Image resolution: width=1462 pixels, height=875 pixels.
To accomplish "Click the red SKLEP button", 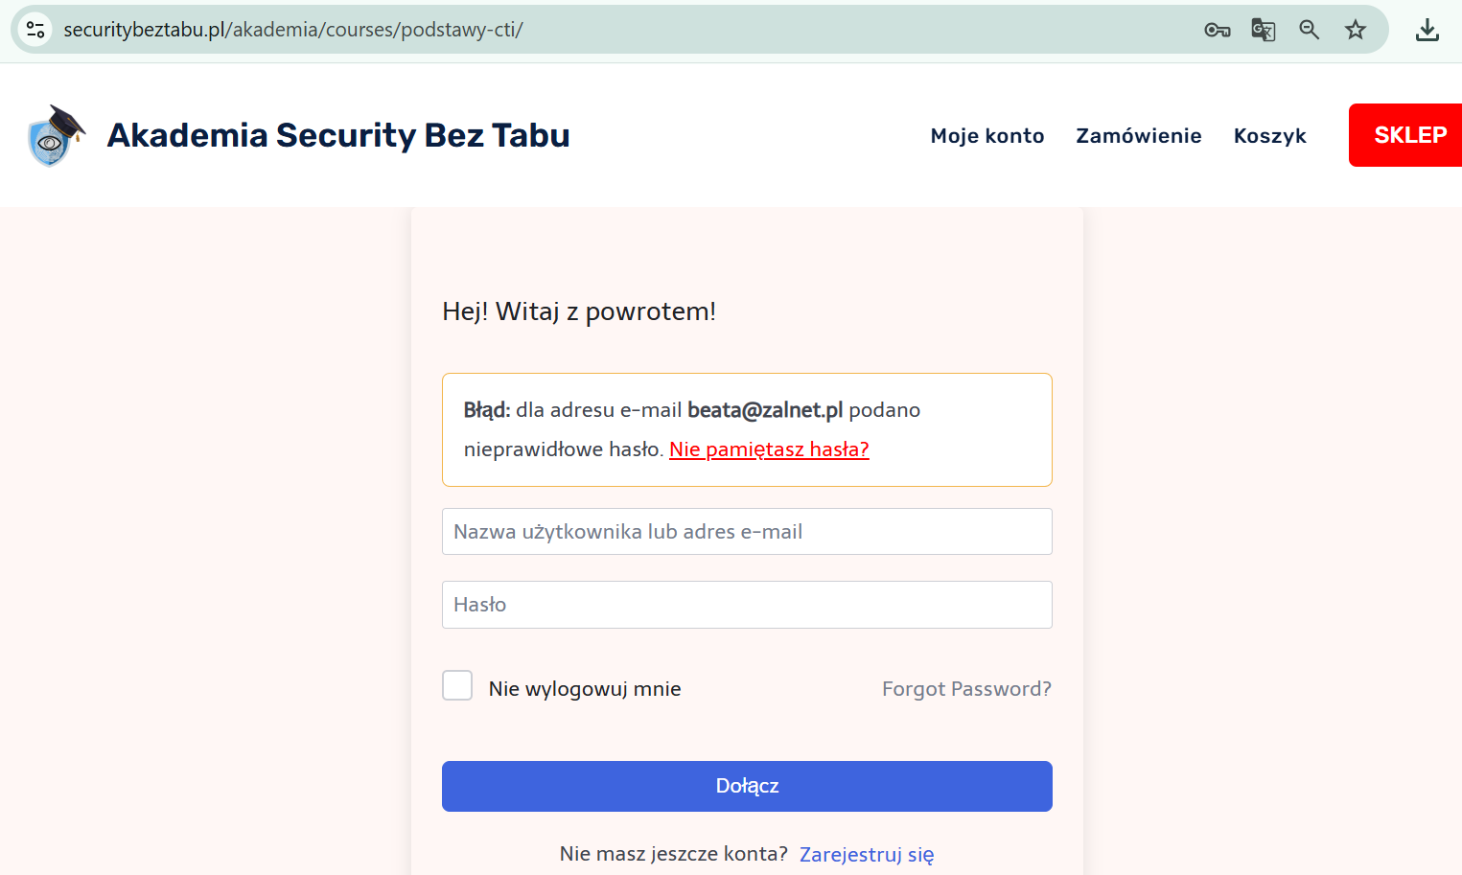I will [1405, 135].
